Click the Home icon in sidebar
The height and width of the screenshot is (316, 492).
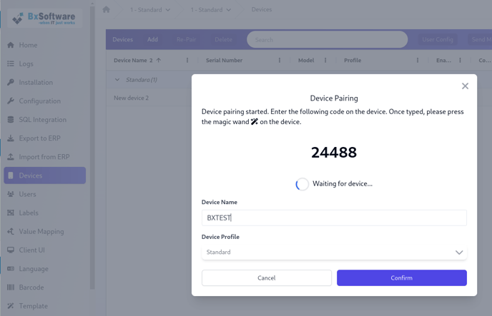pos(11,45)
